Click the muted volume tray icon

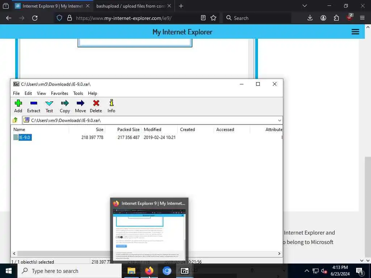(324, 271)
